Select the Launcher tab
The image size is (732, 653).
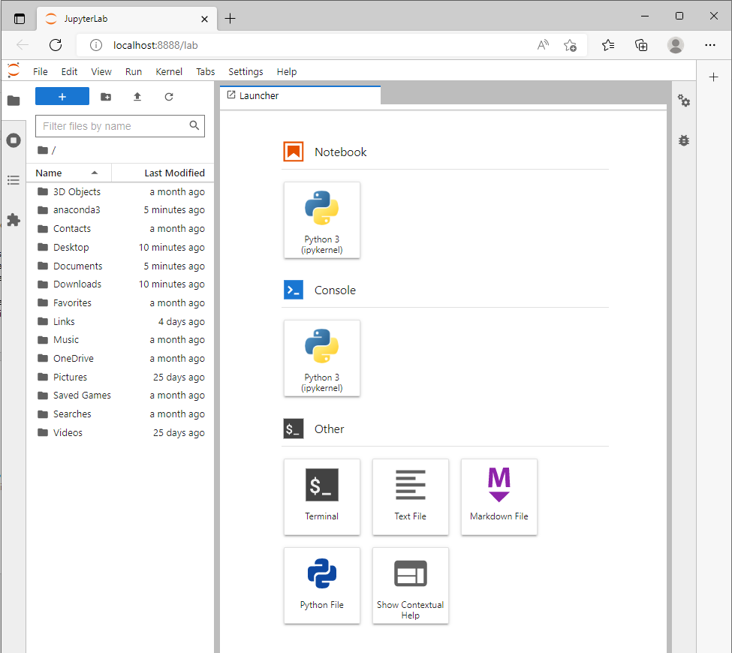tap(300, 95)
